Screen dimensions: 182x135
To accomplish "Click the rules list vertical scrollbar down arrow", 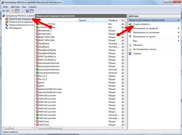I will 125,125.
